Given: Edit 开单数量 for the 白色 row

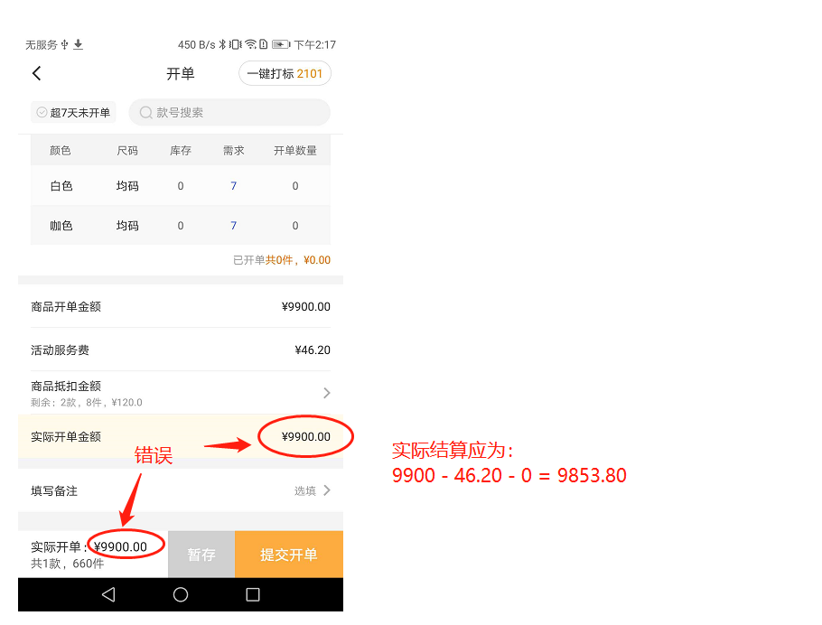Looking at the screenshot, I should pyautogui.click(x=295, y=186).
